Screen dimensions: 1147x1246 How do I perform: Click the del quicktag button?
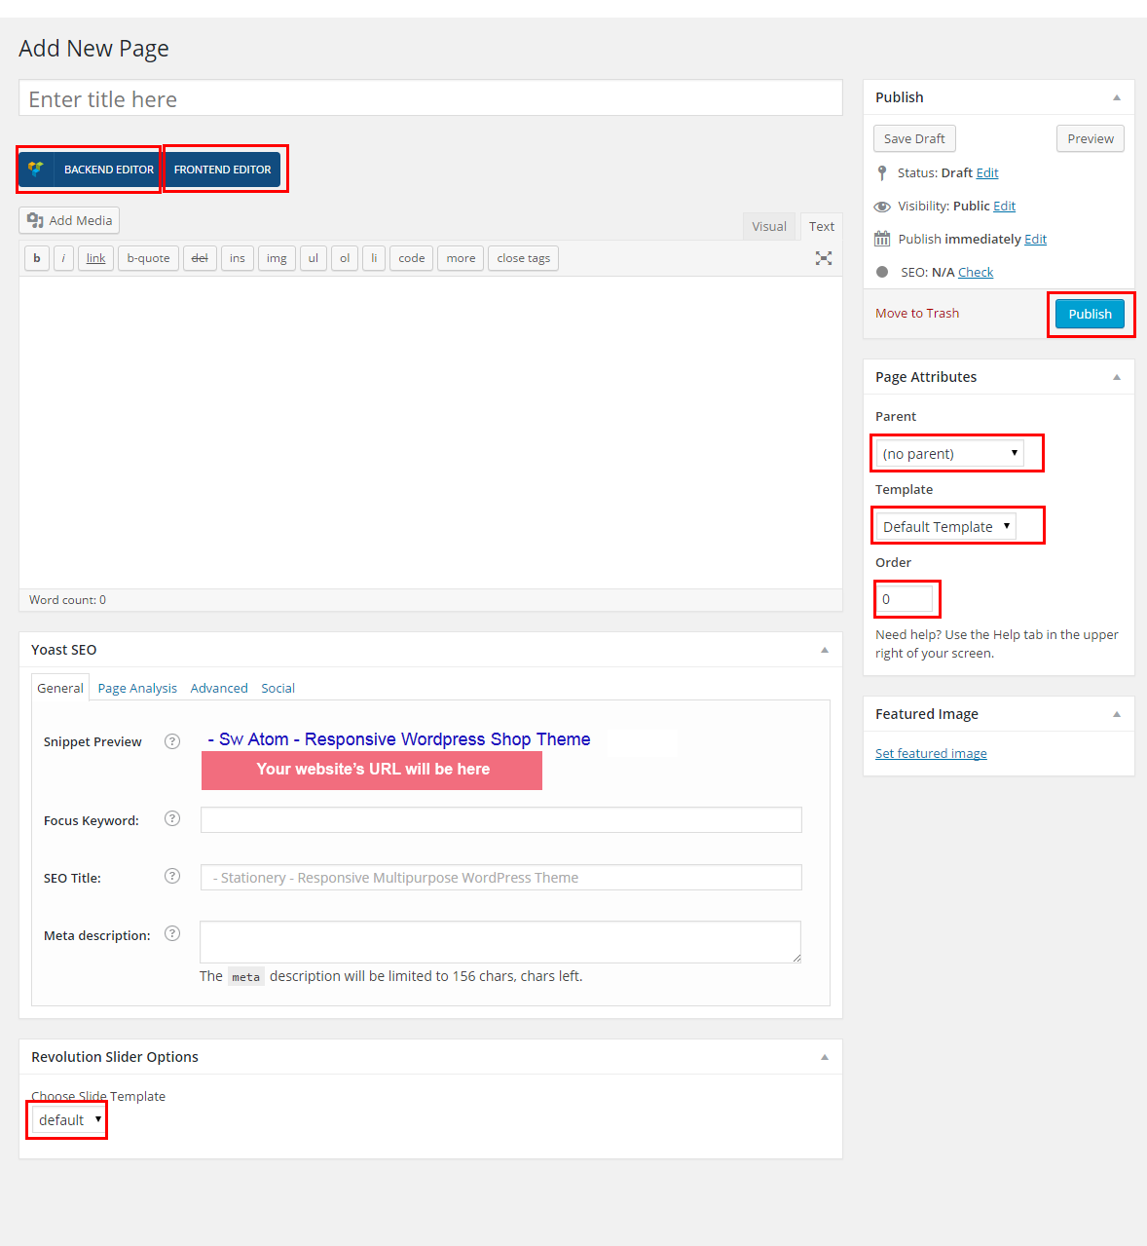pos(200,258)
